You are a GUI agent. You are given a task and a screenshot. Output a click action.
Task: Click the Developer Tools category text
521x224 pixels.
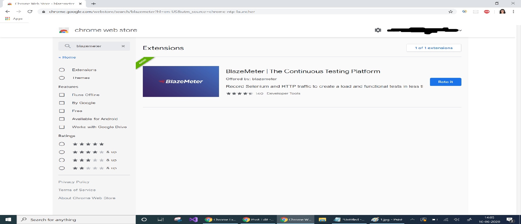283,93
